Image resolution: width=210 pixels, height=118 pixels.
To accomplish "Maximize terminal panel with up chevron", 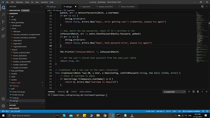I will (x=202, y=92).
